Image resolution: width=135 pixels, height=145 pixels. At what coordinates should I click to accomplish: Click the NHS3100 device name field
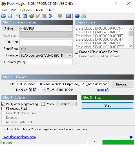[x=46, y=28]
